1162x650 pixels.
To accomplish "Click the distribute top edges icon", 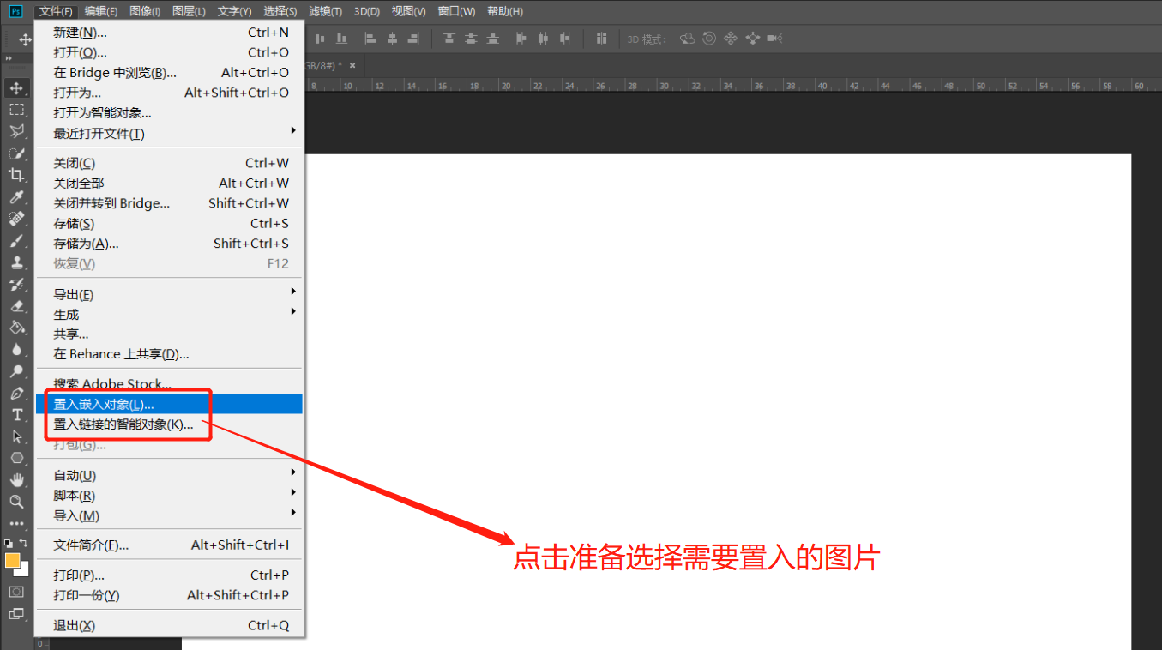I will [x=449, y=39].
